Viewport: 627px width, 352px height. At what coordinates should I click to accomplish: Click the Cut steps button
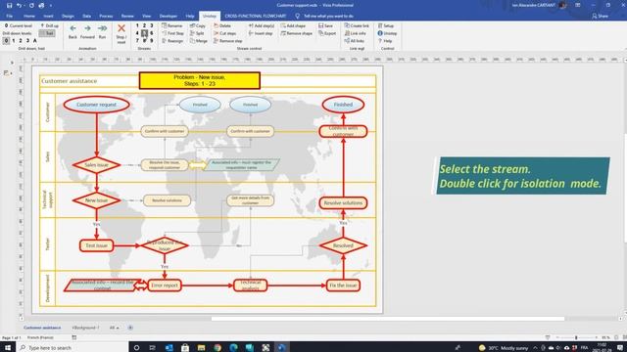(x=224, y=33)
